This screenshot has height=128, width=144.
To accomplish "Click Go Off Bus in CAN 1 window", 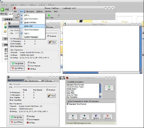I will point(17,69).
